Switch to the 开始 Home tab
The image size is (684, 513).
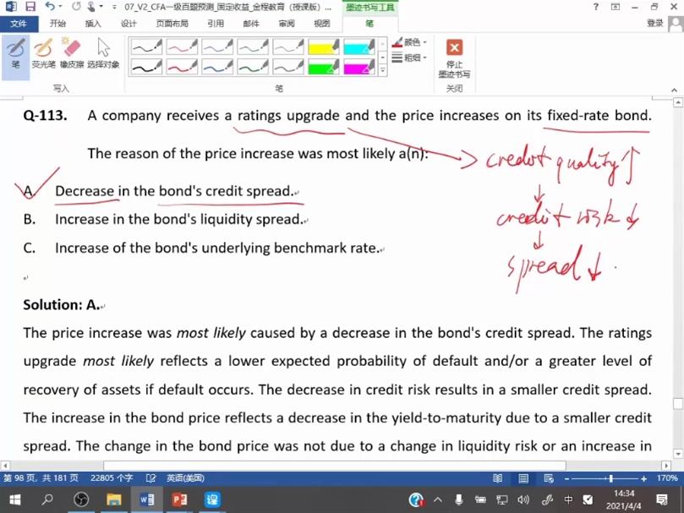[57, 24]
